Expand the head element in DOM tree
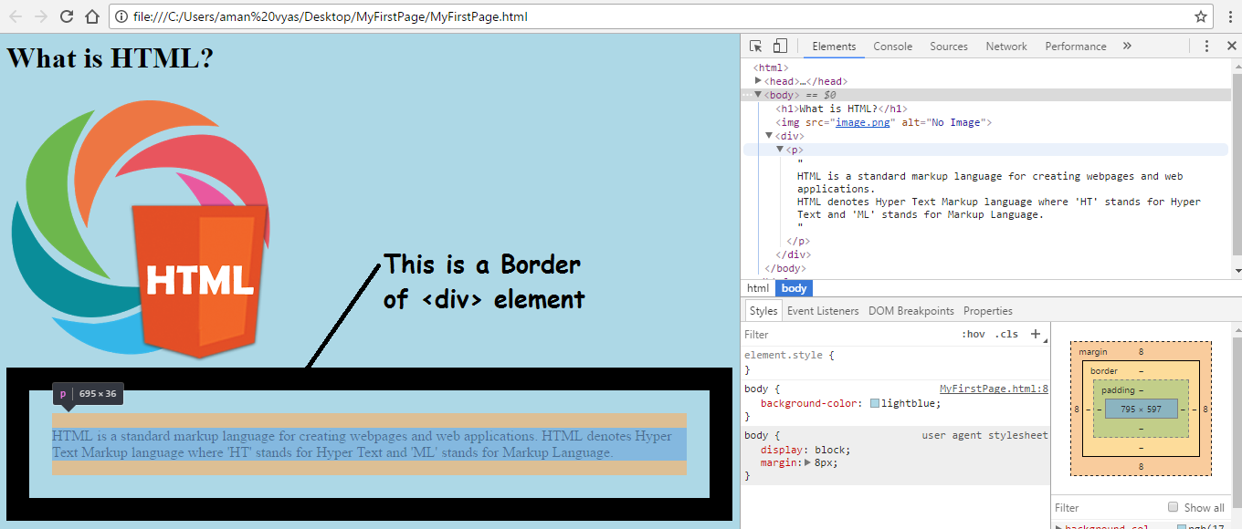Viewport: 1242px width, 529px height. [759, 80]
